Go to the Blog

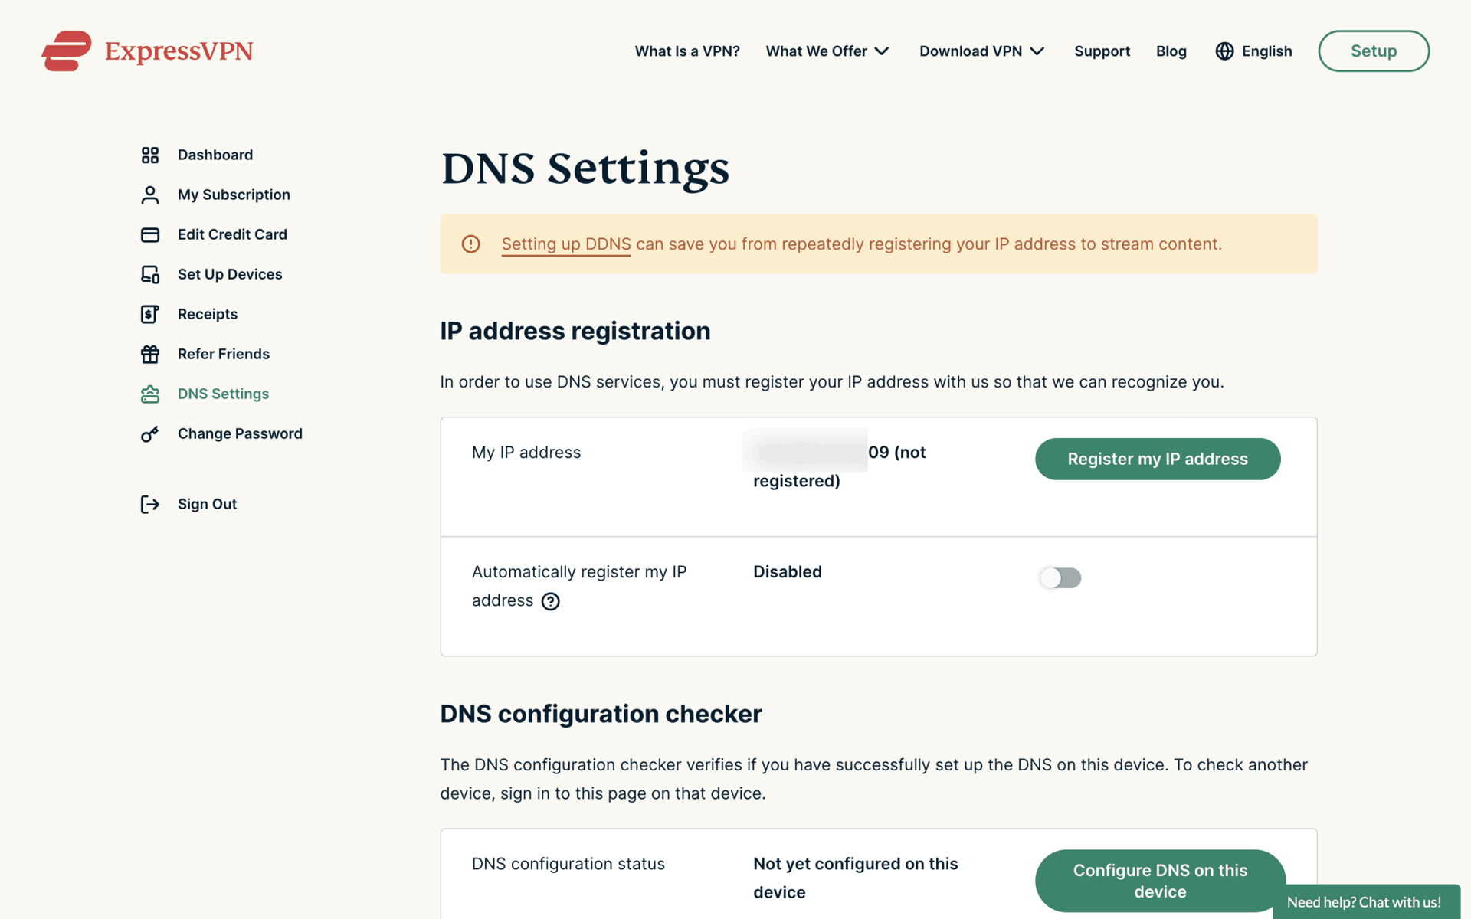(x=1171, y=51)
